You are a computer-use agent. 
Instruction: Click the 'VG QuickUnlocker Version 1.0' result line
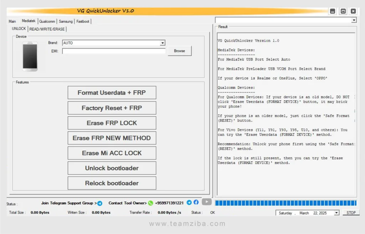[x=248, y=41]
